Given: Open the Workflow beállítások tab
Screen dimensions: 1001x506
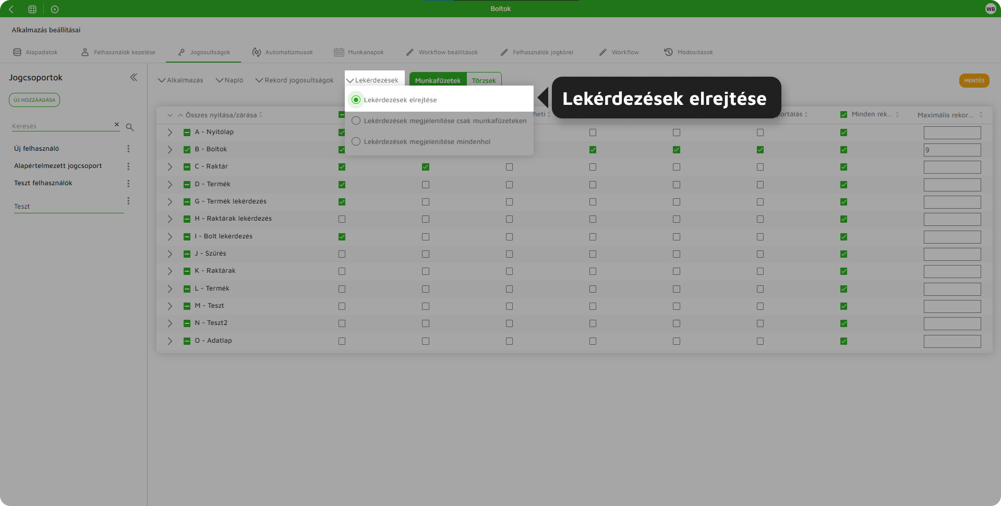Looking at the screenshot, I should [442, 52].
